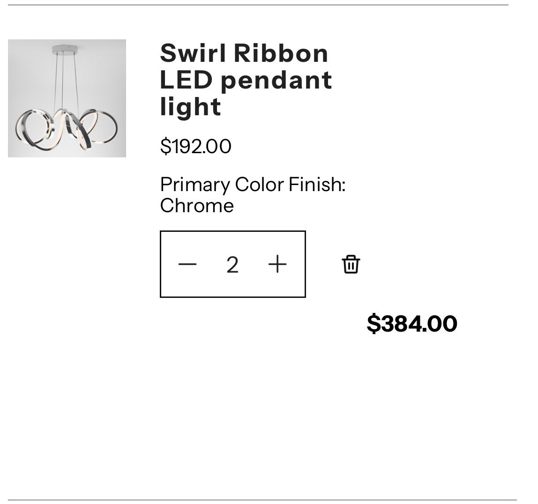Click the bin icon beside the quantity box
Image resolution: width=538 pixels, height=504 pixels.
pos(351,264)
